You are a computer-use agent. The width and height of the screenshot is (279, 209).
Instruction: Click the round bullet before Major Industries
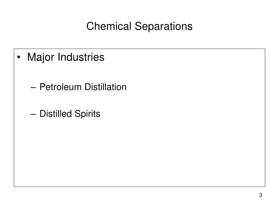point(19,57)
